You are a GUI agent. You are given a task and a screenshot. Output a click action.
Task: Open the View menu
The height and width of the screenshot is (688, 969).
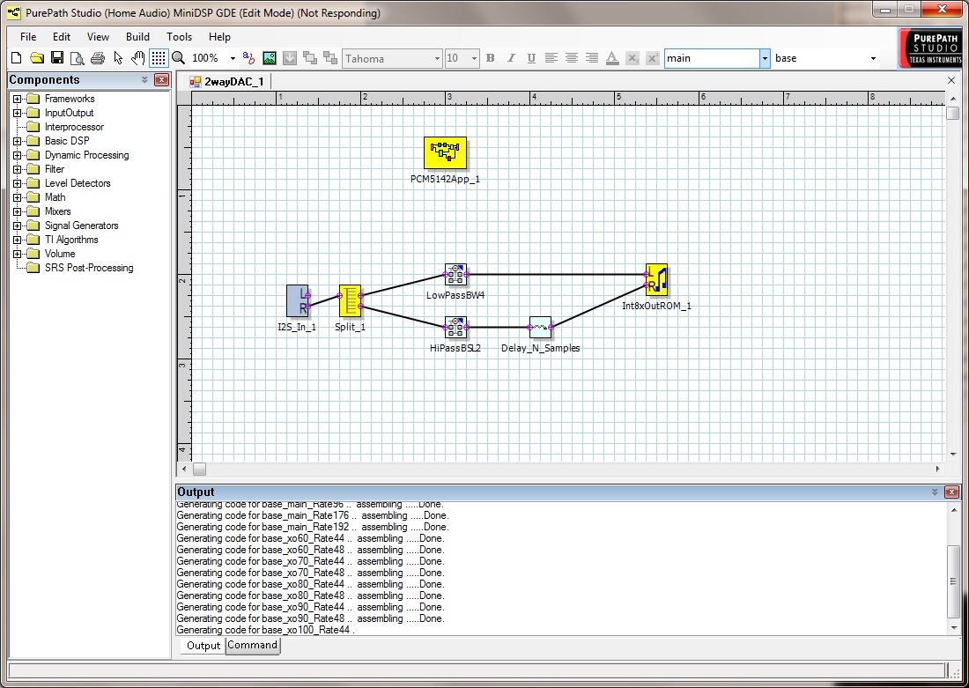click(98, 36)
